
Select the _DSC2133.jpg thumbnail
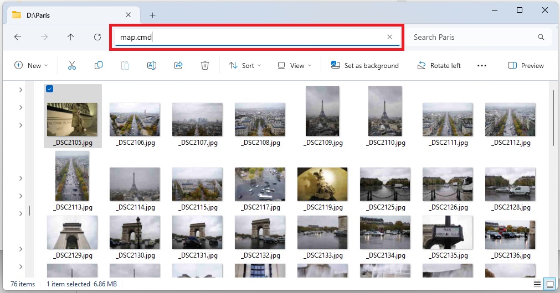click(322, 232)
